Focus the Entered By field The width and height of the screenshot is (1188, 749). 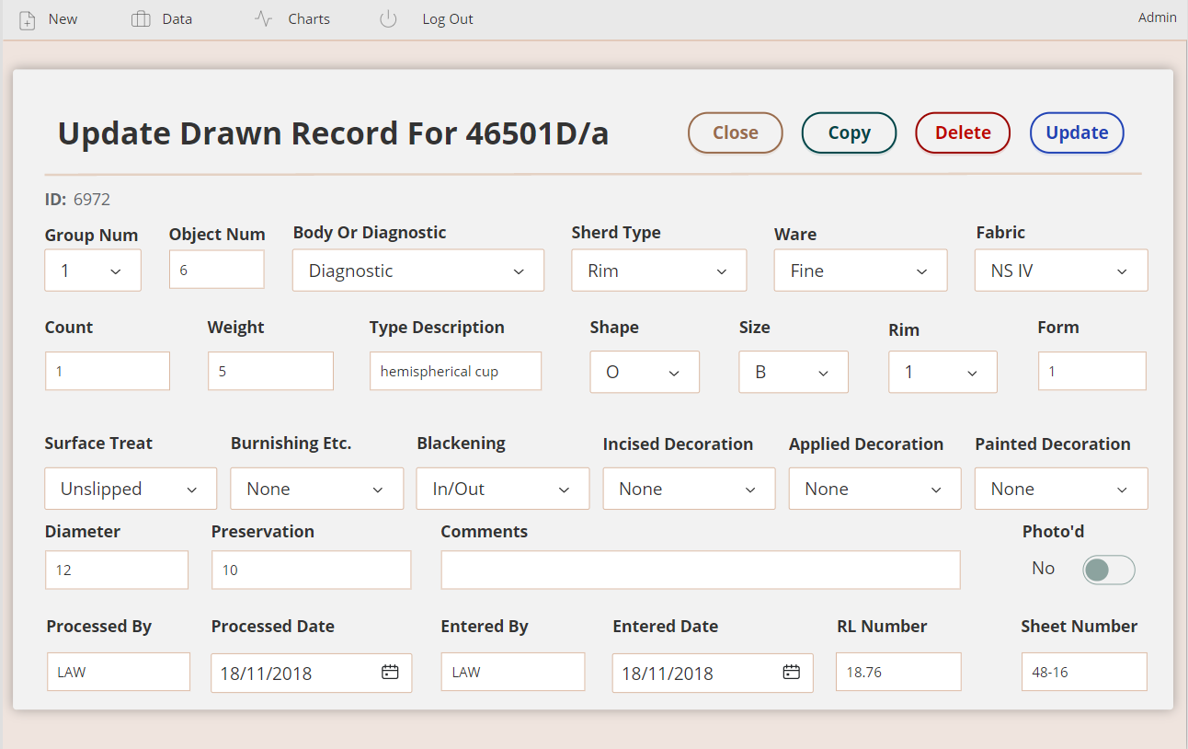(513, 672)
